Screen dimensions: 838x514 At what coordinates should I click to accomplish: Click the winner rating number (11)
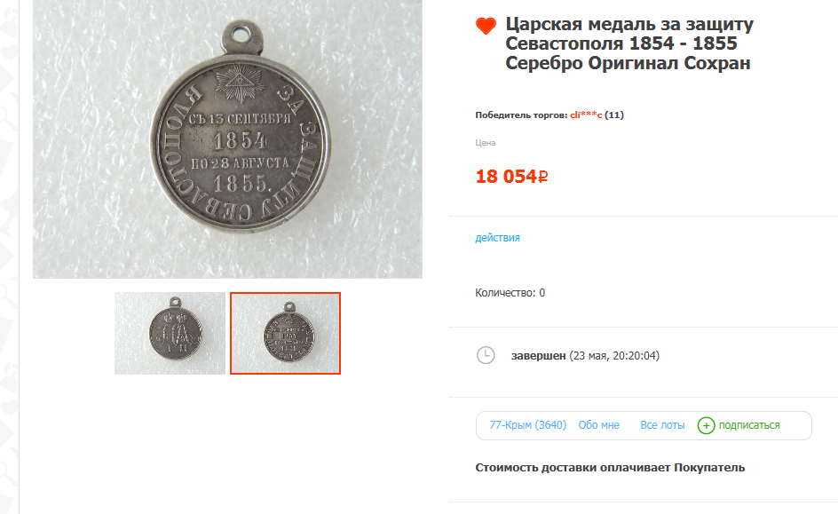(x=614, y=115)
